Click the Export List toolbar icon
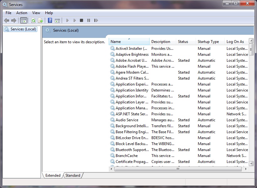Image resolution: width=257 pixels, height=188 pixels. [x=40, y=21]
